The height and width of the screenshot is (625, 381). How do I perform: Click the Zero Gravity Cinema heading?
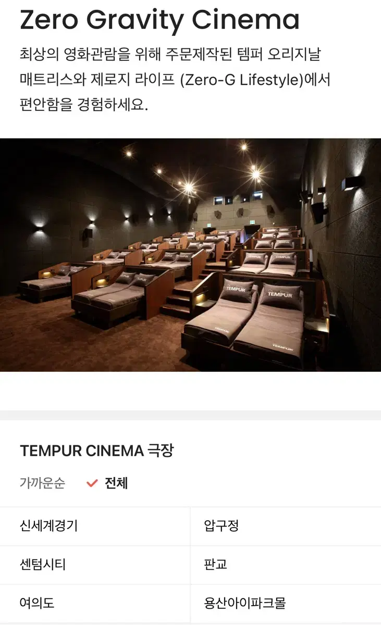point(159,20)
